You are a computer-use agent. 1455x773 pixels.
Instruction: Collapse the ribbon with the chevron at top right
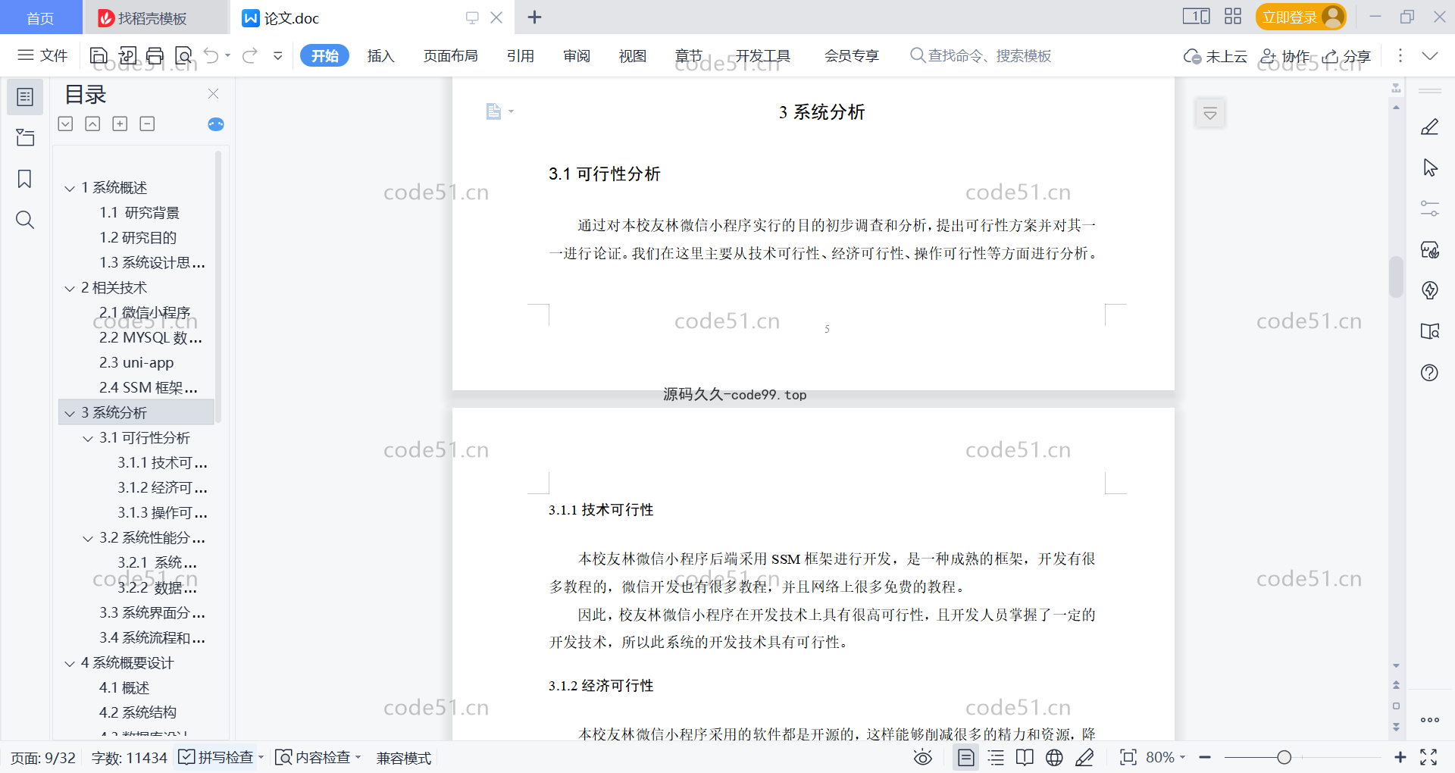pos(1430,55)
